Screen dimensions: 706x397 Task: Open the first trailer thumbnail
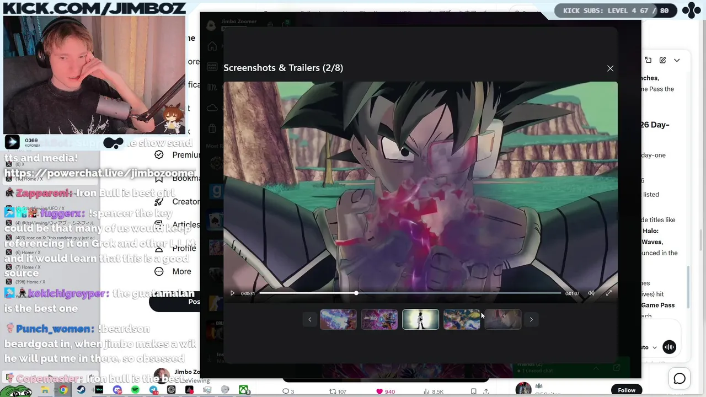(338, 319)
